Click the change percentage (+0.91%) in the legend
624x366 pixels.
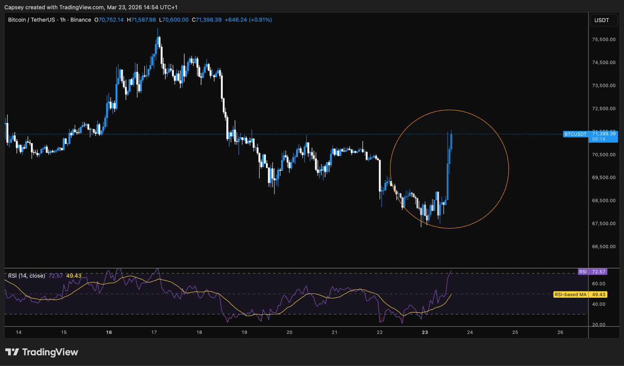(x=261, y=19)
